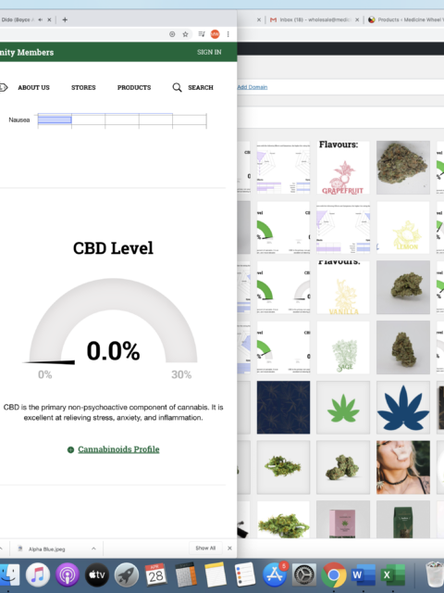Viewport: 444px width, 593px height.
Task: Open the Products menu item
Action: coord(134,87)
